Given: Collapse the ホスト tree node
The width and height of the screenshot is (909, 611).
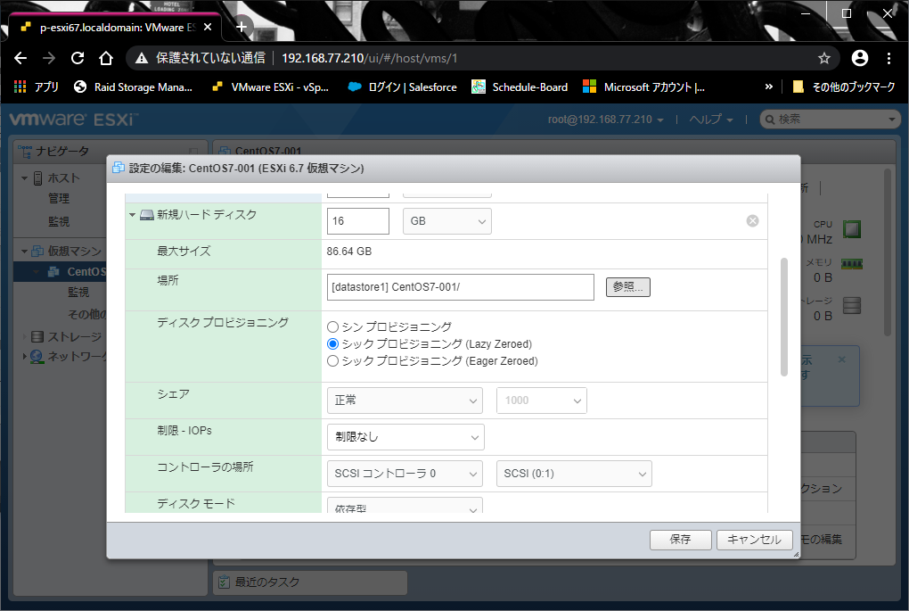Looking at the screenshot, I should 24,178.
